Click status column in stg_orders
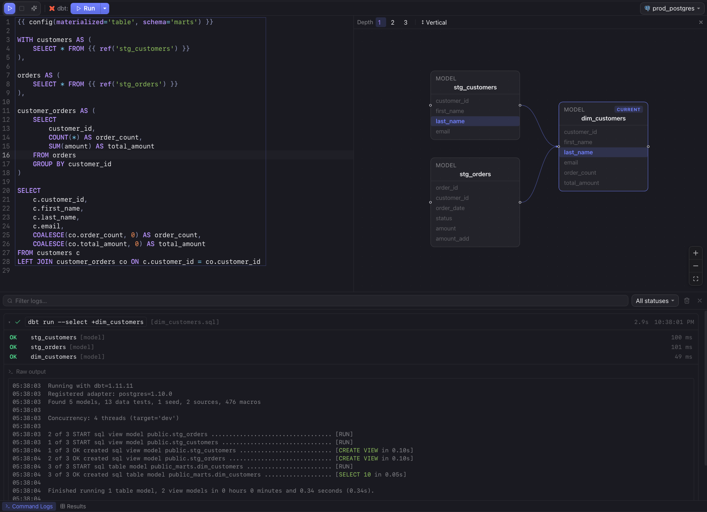Screen dimensions: 707x512 pos(475,218)
